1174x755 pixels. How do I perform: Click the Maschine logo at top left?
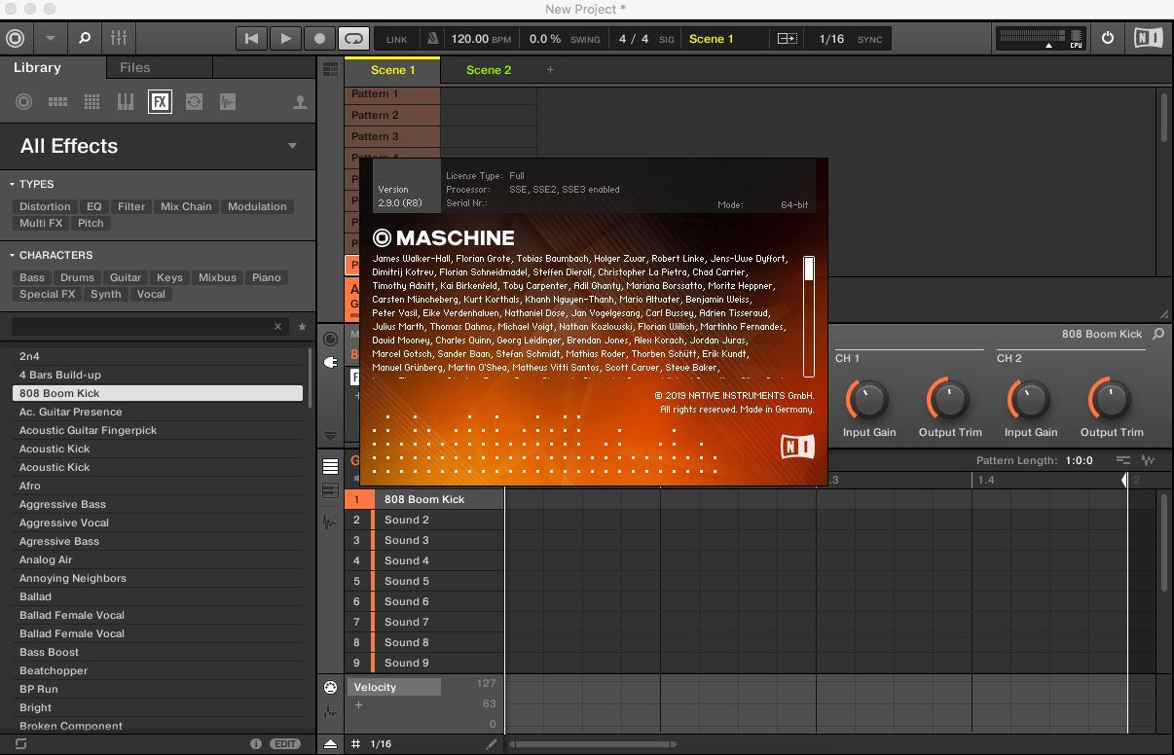coord(16,39)
